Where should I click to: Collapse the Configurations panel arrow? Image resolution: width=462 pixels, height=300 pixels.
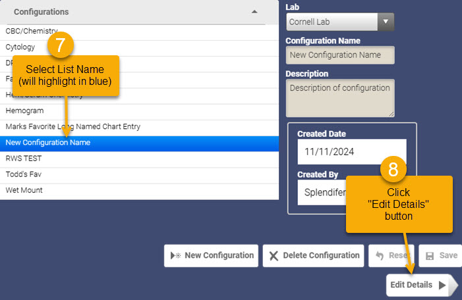254,12
